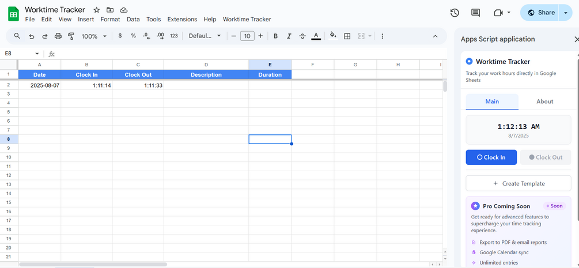The width and height of the screenshot is (579, 268).
Task: Decrease font size minus button
Action: [233, 36]
